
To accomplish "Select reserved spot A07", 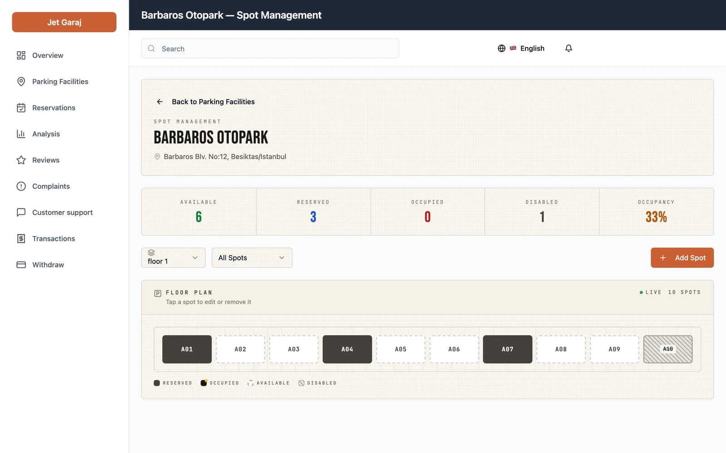I will (x=507, y=349).
